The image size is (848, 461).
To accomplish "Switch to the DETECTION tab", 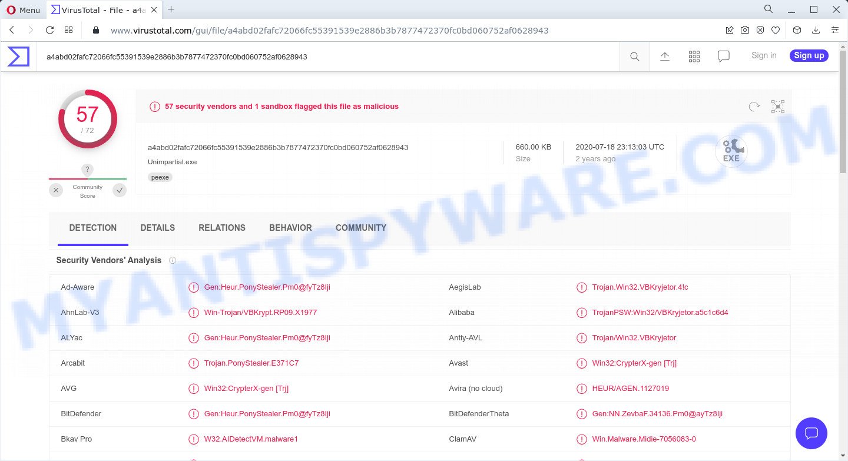I will (x=93, y=228).
